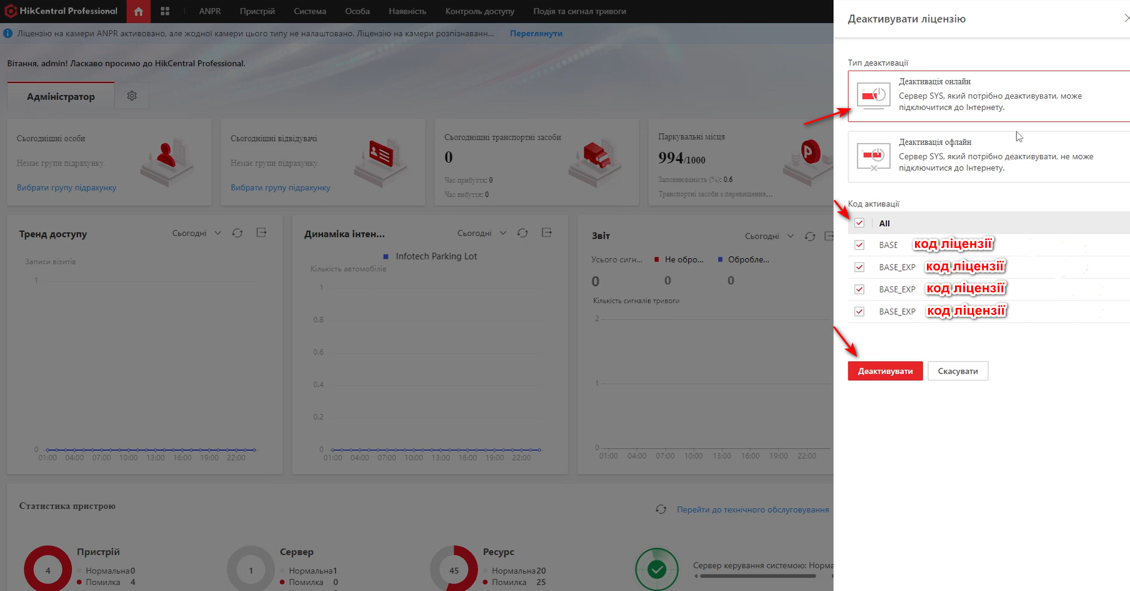
Task: Open the applications grid menu icon
Action: [165, 11]
